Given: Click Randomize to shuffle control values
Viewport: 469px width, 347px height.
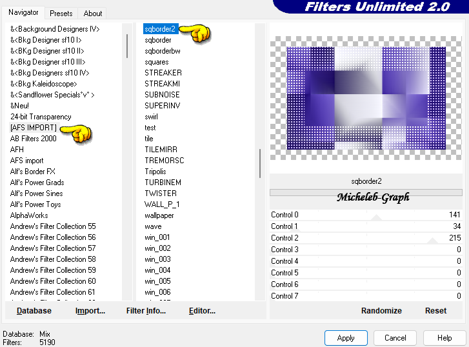Looking at the screenshot, I should pos(381,311).
